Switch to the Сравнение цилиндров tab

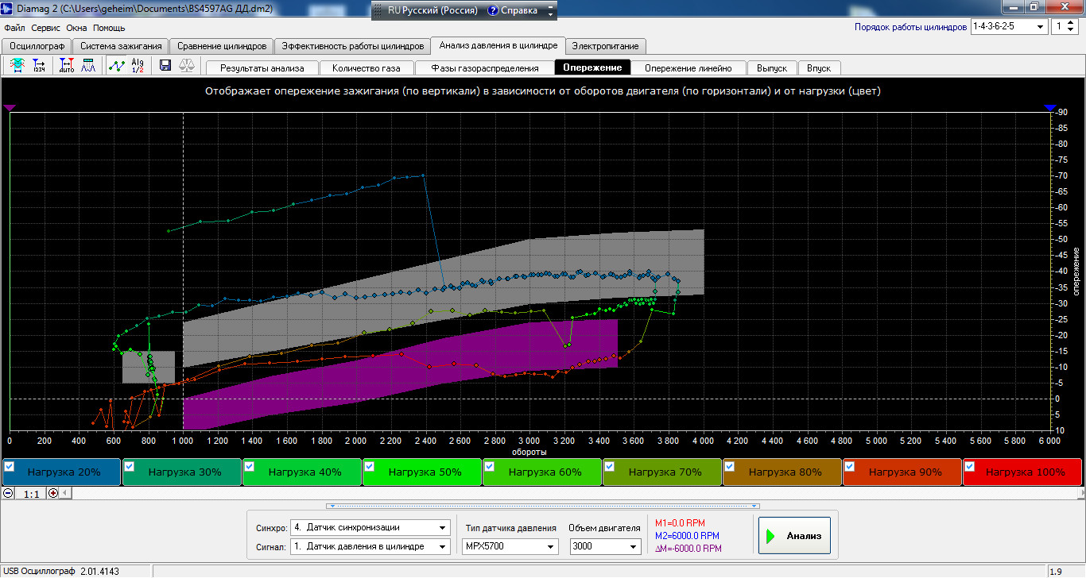pyautogui.click(x=223, y=46)
